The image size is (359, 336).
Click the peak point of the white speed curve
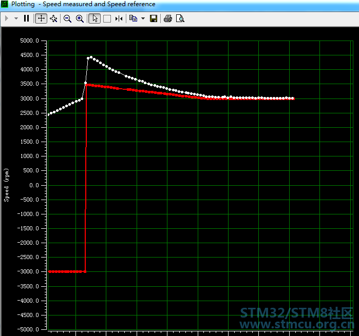tap(91, 57)
